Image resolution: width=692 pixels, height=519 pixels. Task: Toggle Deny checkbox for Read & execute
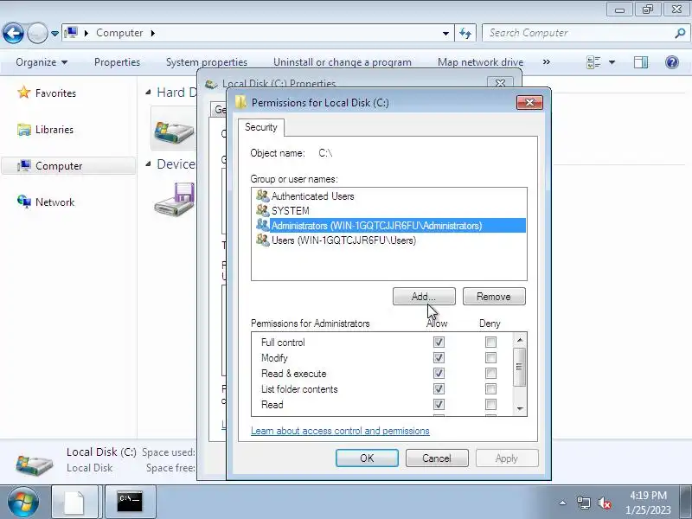click(x=490, y=374)
